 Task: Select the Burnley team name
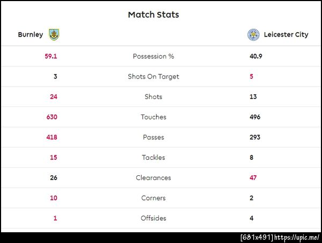pos(31,35)
